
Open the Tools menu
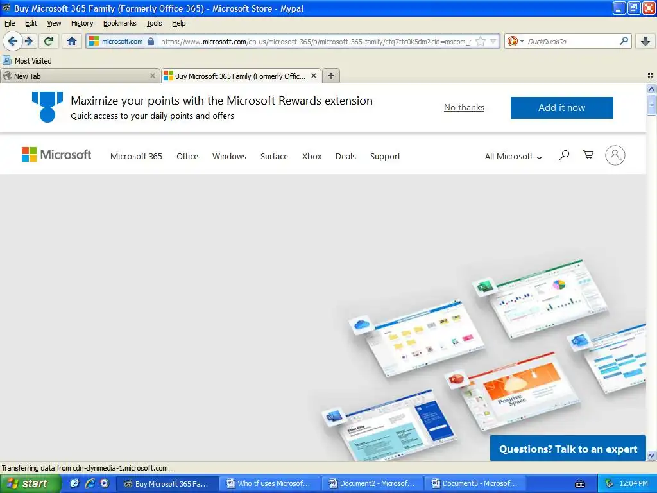tap(154, 23)
